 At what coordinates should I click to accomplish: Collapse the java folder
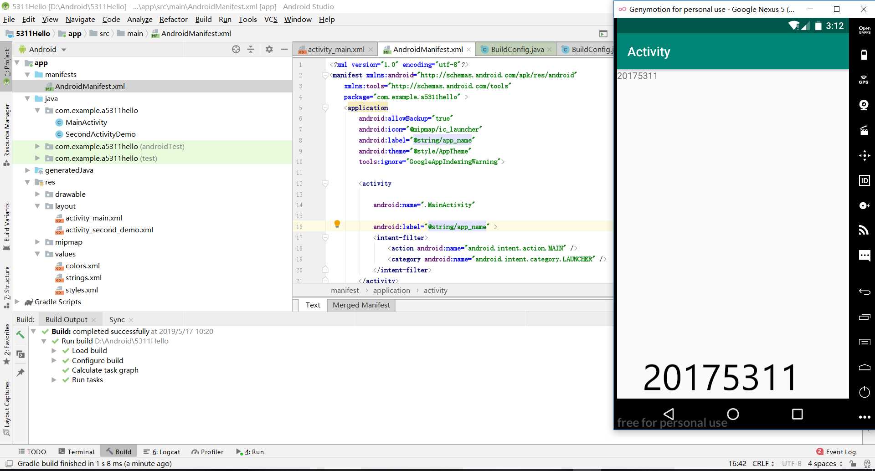pos(27,98)
